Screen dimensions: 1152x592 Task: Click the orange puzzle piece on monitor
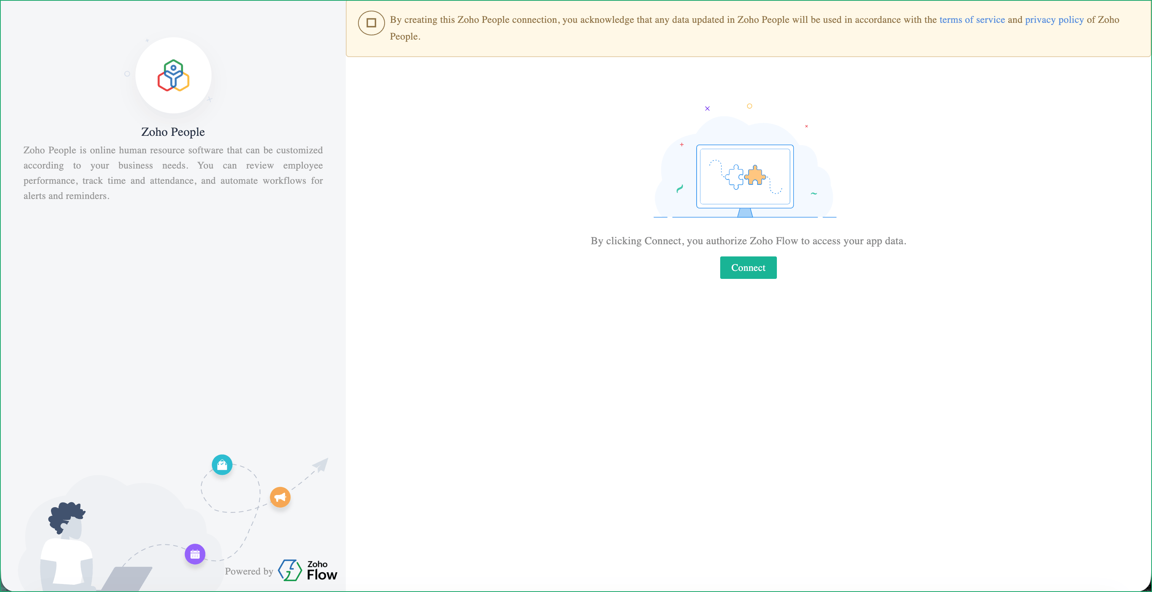pos(755,175)
